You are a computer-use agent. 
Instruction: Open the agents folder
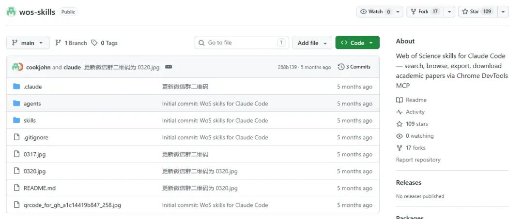click(32, 104)
